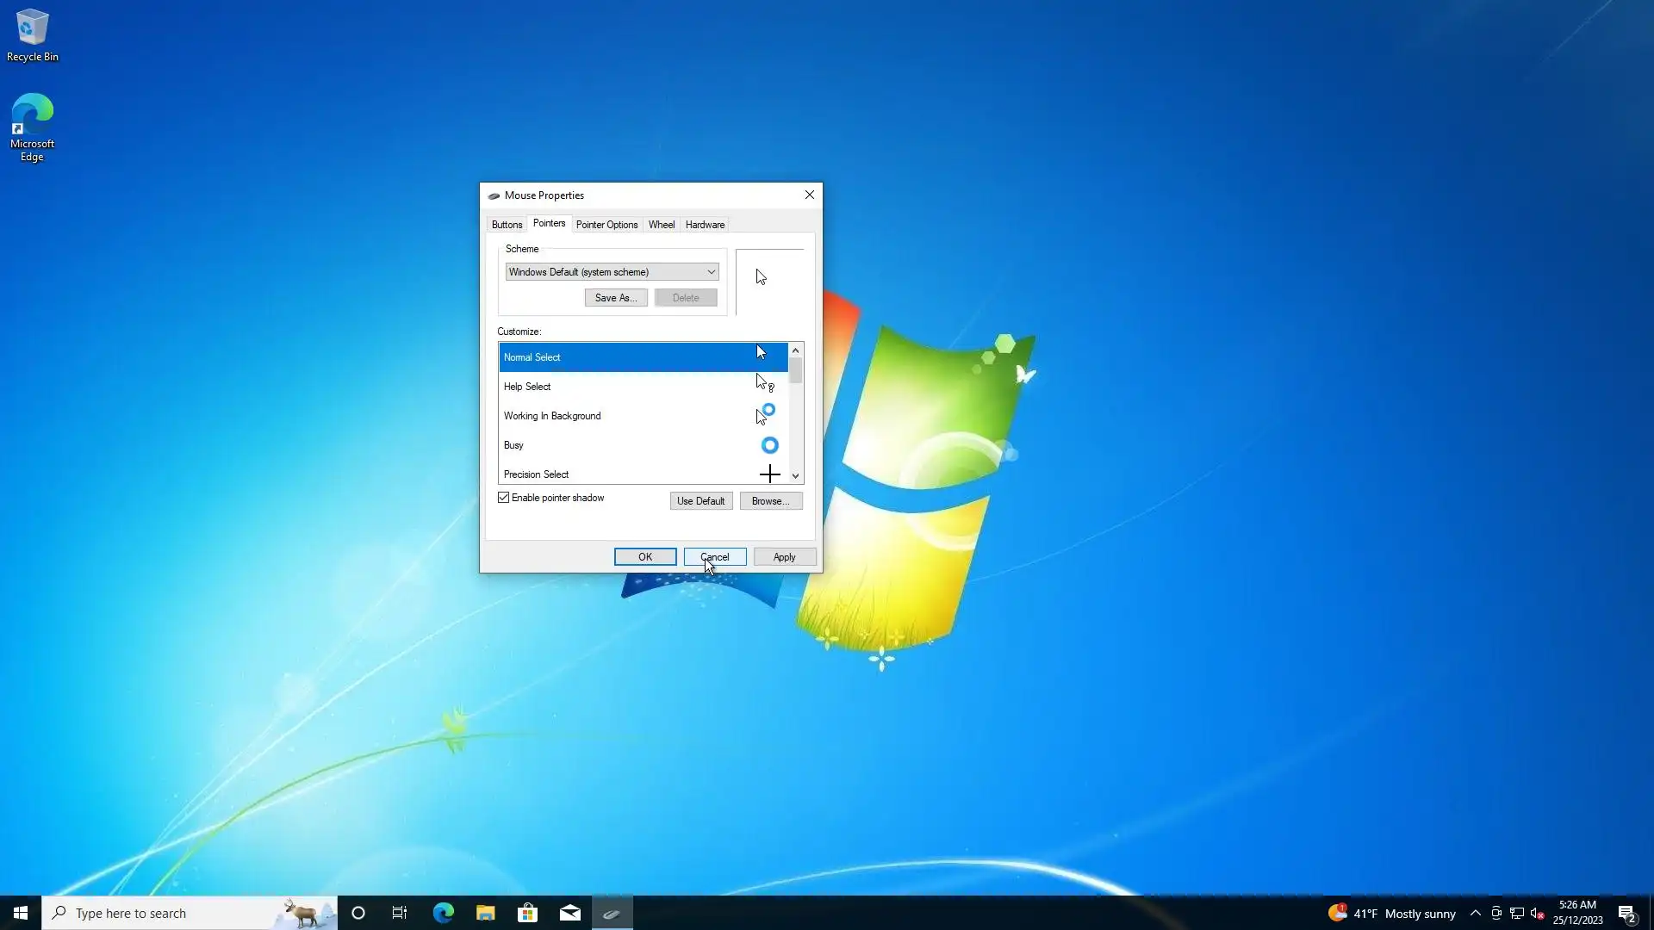The height and width of the screenshot is (930, 1654).
Task: Switch to the Pointer Options tab
Action: point(606,225)
